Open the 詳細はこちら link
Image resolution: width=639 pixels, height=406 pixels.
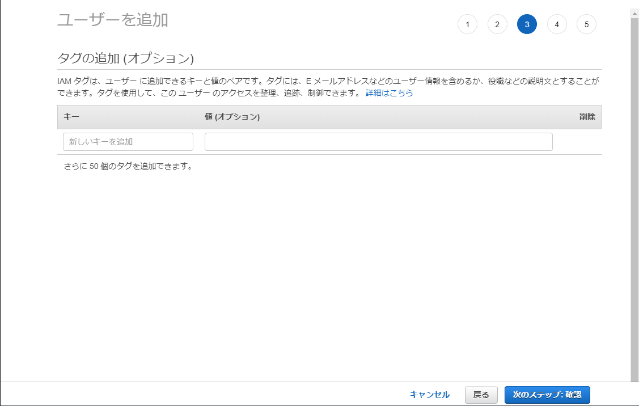click(389, 93)
